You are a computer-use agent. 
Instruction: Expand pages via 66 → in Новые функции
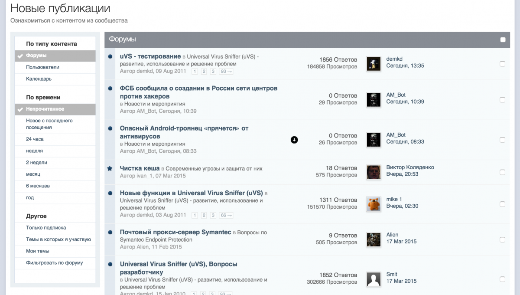(226, 215)
